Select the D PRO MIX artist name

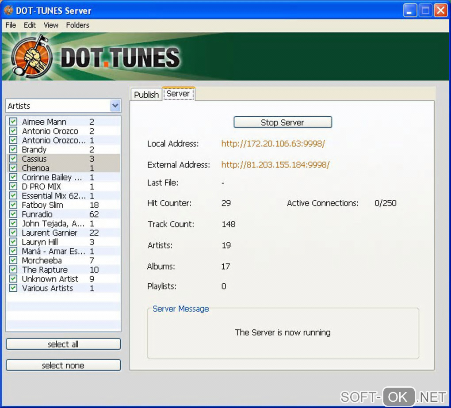pos(41,187)
